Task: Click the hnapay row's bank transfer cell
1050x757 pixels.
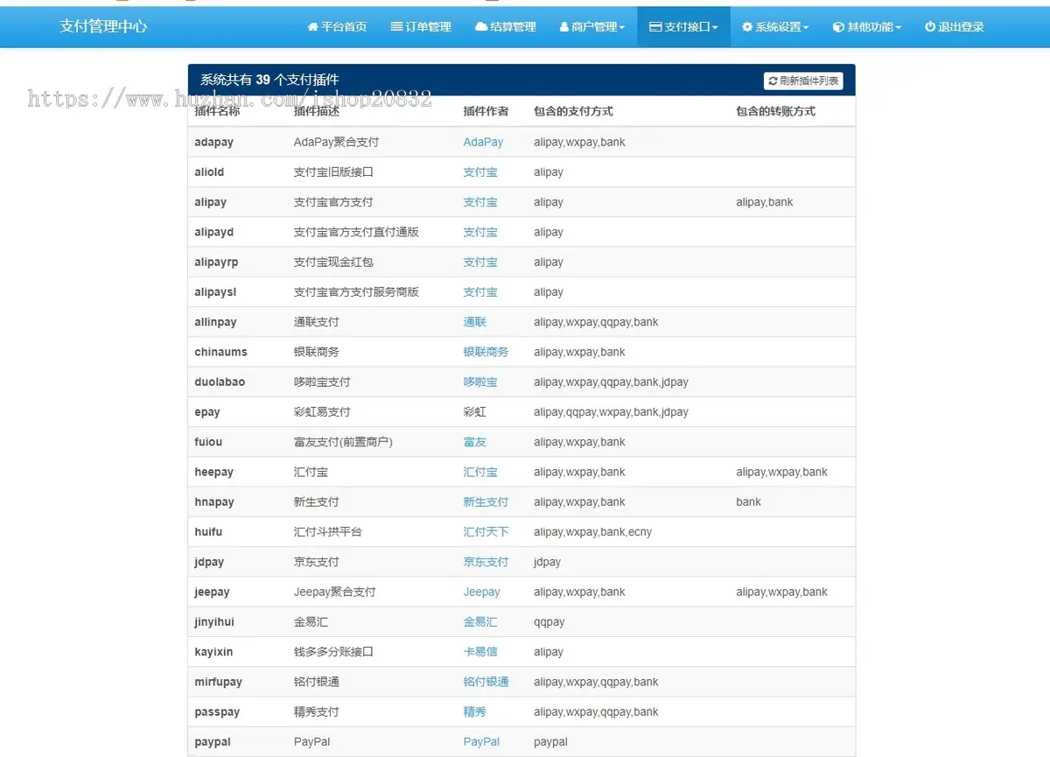Action: click(748, 501)
